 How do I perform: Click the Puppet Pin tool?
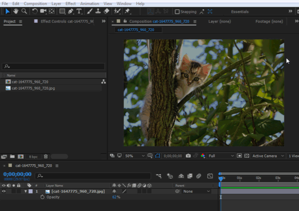127,11
